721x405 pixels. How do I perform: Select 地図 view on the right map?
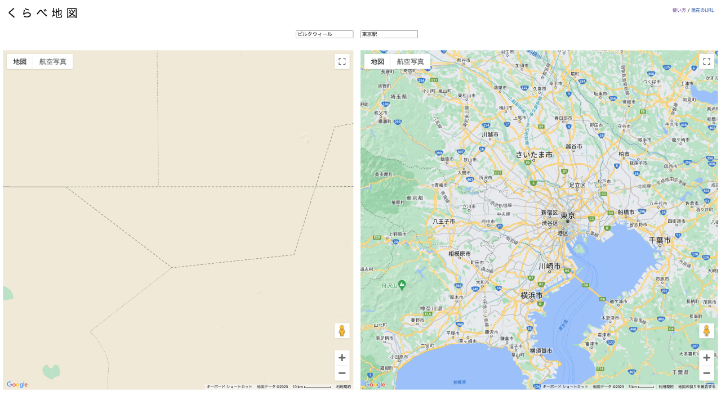377,61
